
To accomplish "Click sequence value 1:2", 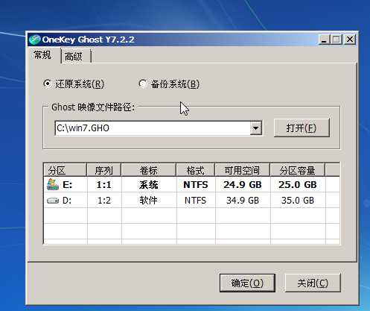I will (104, 201).
